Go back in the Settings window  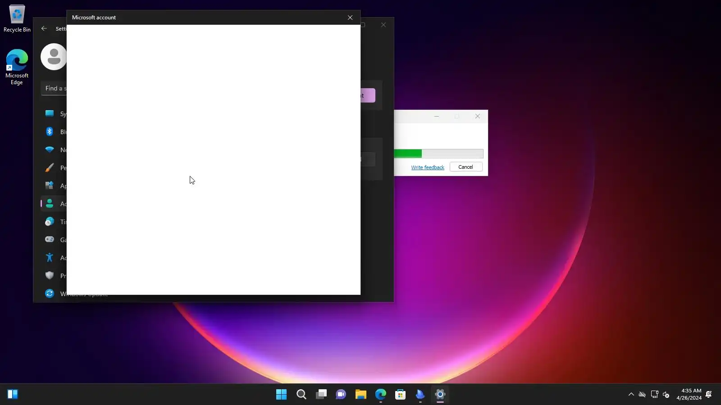coord(44,28)
